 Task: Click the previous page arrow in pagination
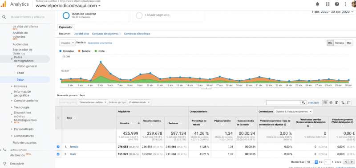coord(346,162)
